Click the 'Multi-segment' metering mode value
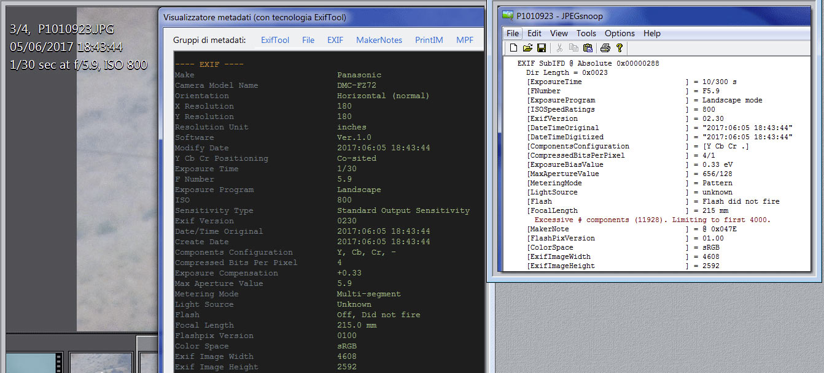The height and width of the screenshot is (373, 824). (369, 294)
